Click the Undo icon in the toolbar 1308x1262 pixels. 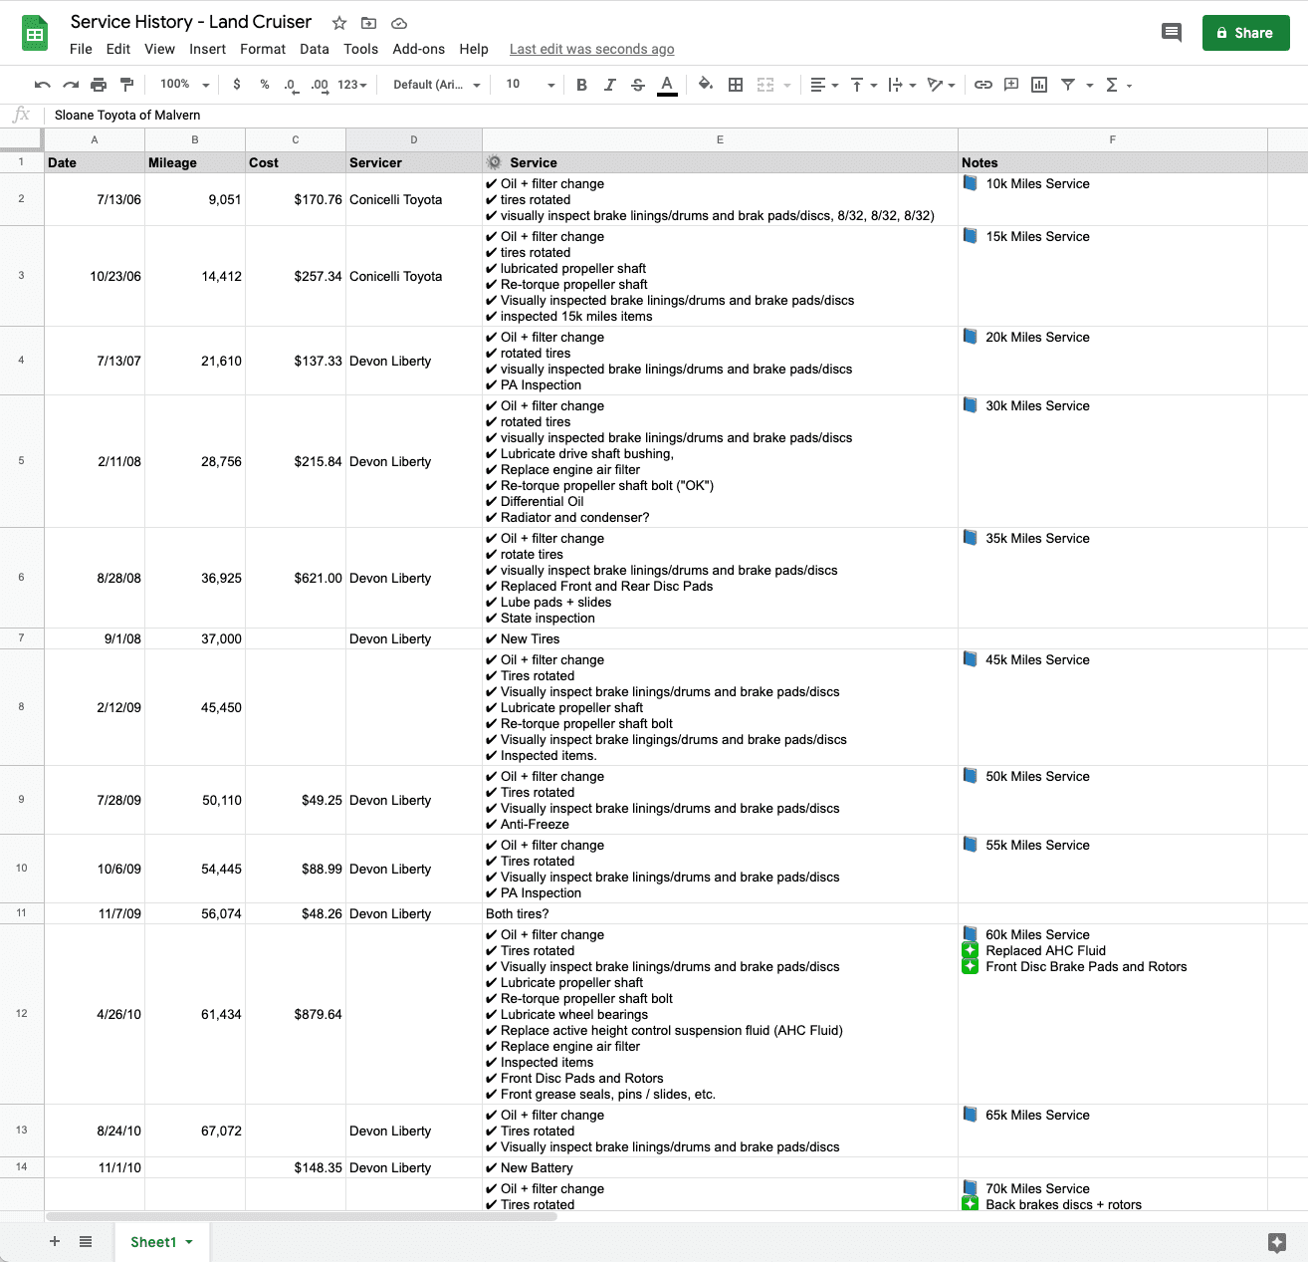(x=42, y=85)
